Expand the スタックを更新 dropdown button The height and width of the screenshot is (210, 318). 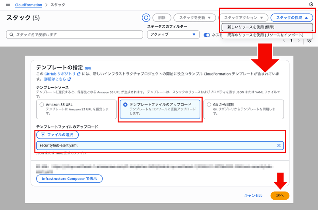pyautogui.click(x=195, y=18)
